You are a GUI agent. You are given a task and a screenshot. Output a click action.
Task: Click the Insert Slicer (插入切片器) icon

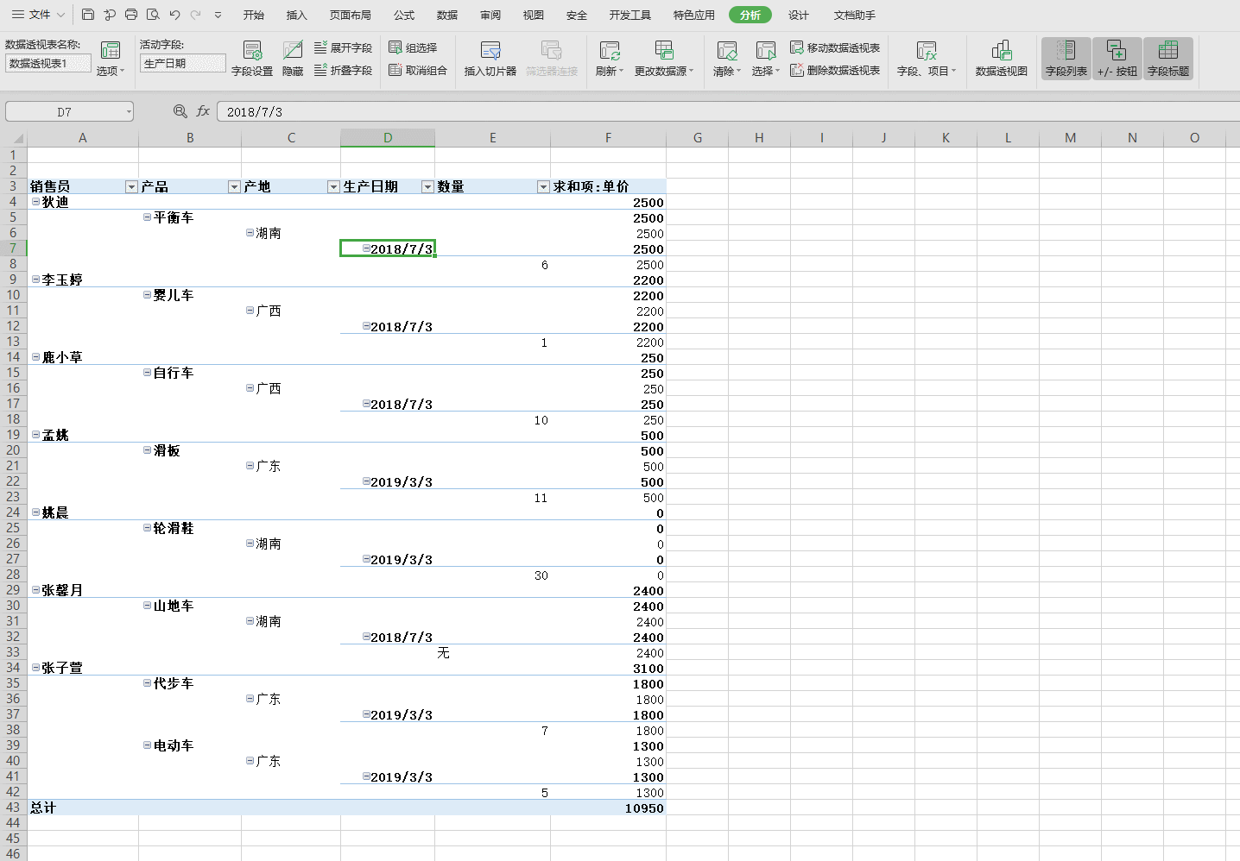click(x=490, y=51)
